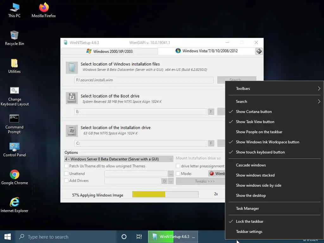Select Google Chrome desktop icon
This screenshot has width=324, height=243.
tap(15, 177)
